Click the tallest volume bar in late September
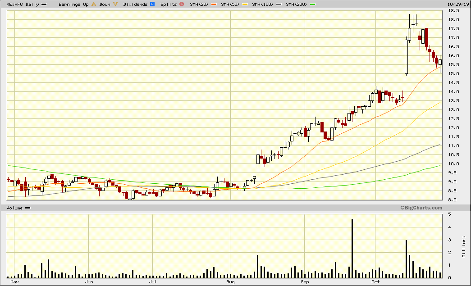Viewport: 471px width, 286px height. pyautogui.click(x=352, y=248)
